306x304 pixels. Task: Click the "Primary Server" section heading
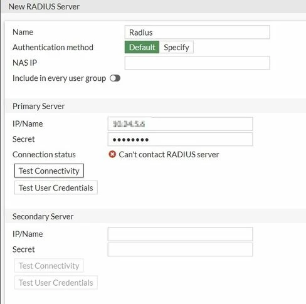point(39,107)
